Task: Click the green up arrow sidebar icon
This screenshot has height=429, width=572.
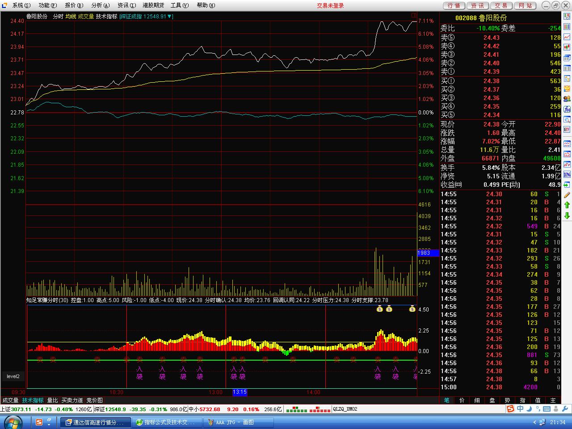Action: [567, 205]
